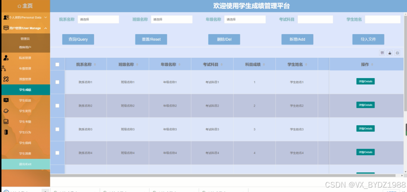Select 管理员 submenu item
Viewport: 407px width, 192px height.
pyautogui.click(x=25, y=39)
